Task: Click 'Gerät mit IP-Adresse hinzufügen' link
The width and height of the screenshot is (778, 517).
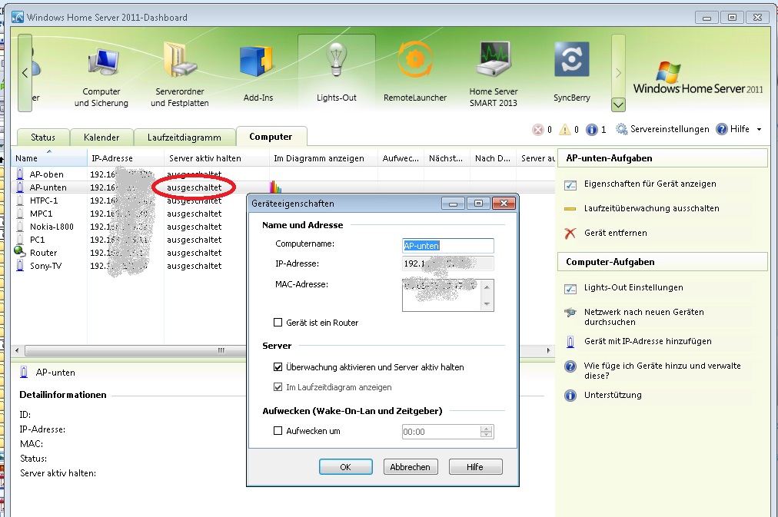Action: [647, 341]
